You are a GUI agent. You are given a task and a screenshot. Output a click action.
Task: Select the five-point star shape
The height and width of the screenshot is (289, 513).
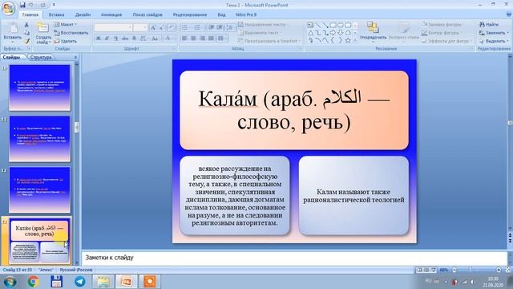[x=348, y=41]
